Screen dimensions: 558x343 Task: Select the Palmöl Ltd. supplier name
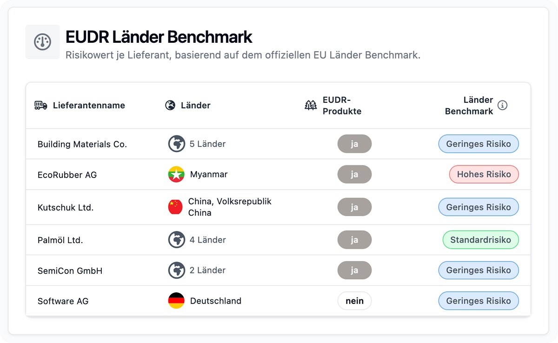coord(60,240)
